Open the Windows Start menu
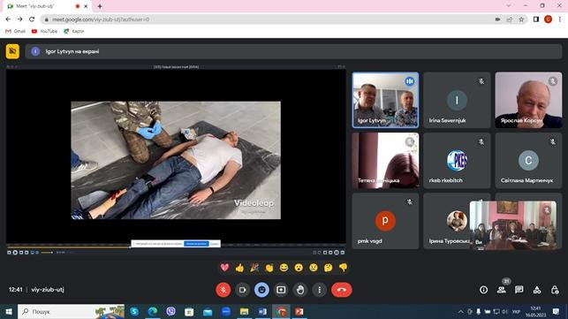 click(9, 311)
